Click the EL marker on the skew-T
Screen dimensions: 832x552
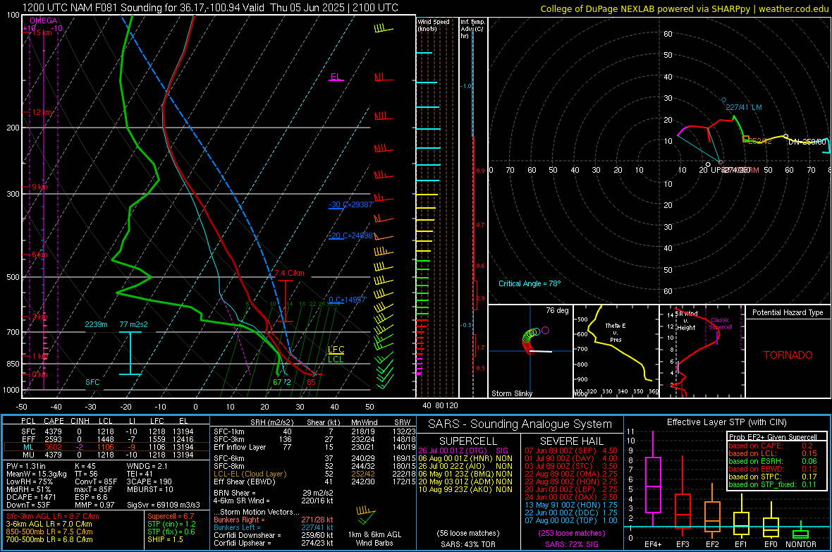point(336,77)
